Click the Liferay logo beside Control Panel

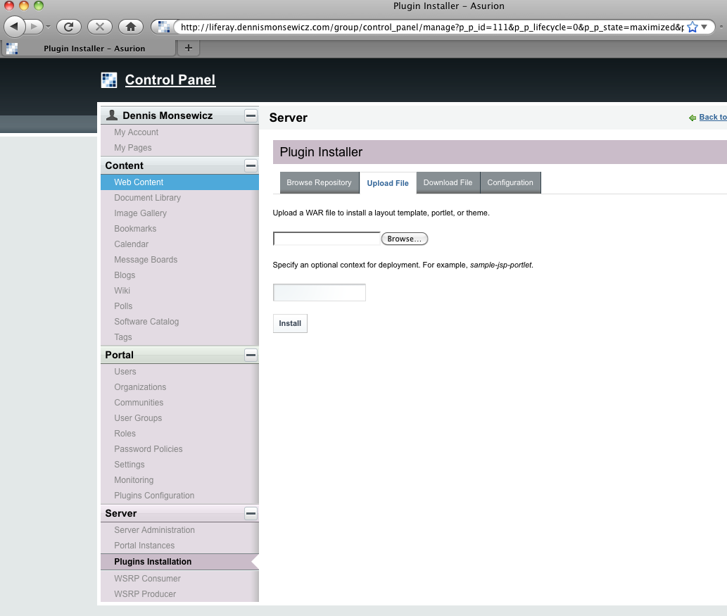[x=109, y=80]
